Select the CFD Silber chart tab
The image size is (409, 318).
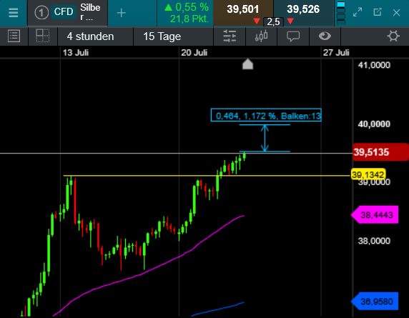67,13
